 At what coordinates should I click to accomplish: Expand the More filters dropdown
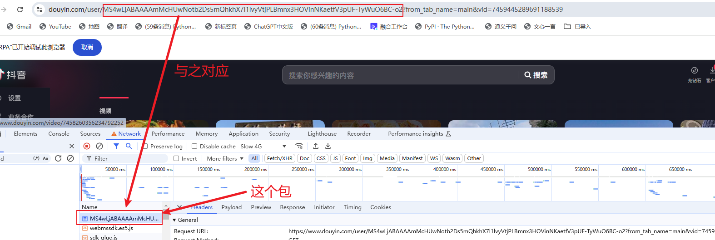225,159
